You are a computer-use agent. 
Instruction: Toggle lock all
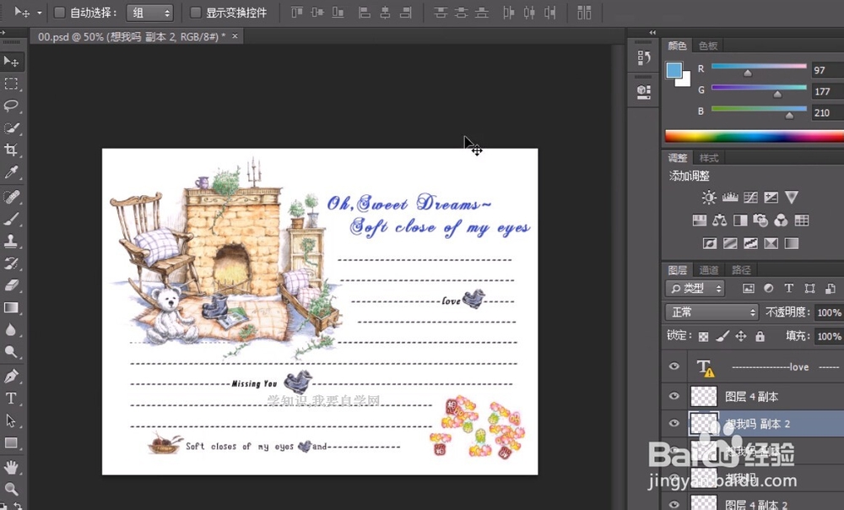click(x=760, y=337)
